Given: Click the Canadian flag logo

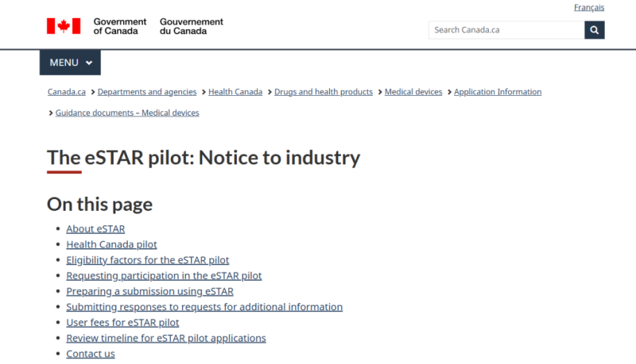Looking at the screenshot, I should pos(64,26).
